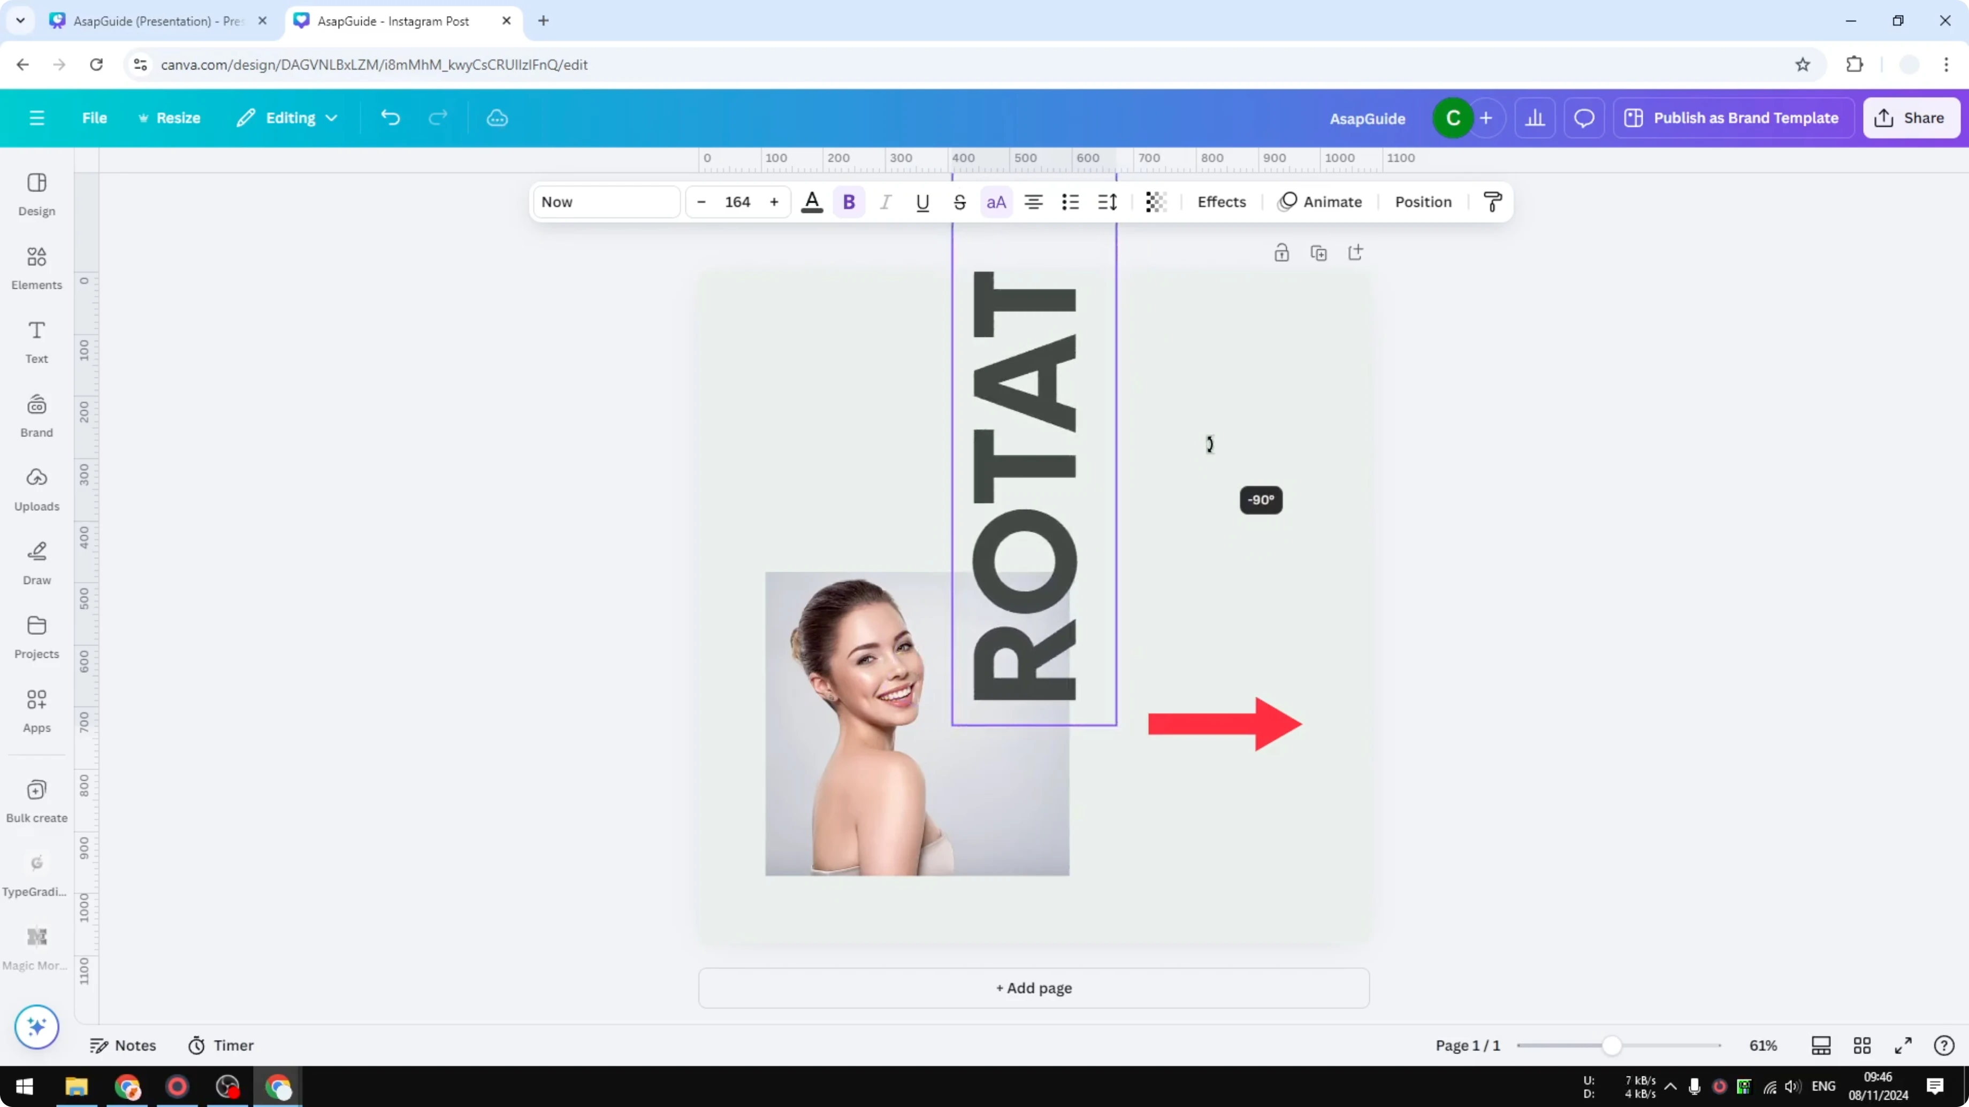The width and height of the screenshot is (1969, 1107).
Task: Click Publish as Brand Template
Action: point(1733,118)
